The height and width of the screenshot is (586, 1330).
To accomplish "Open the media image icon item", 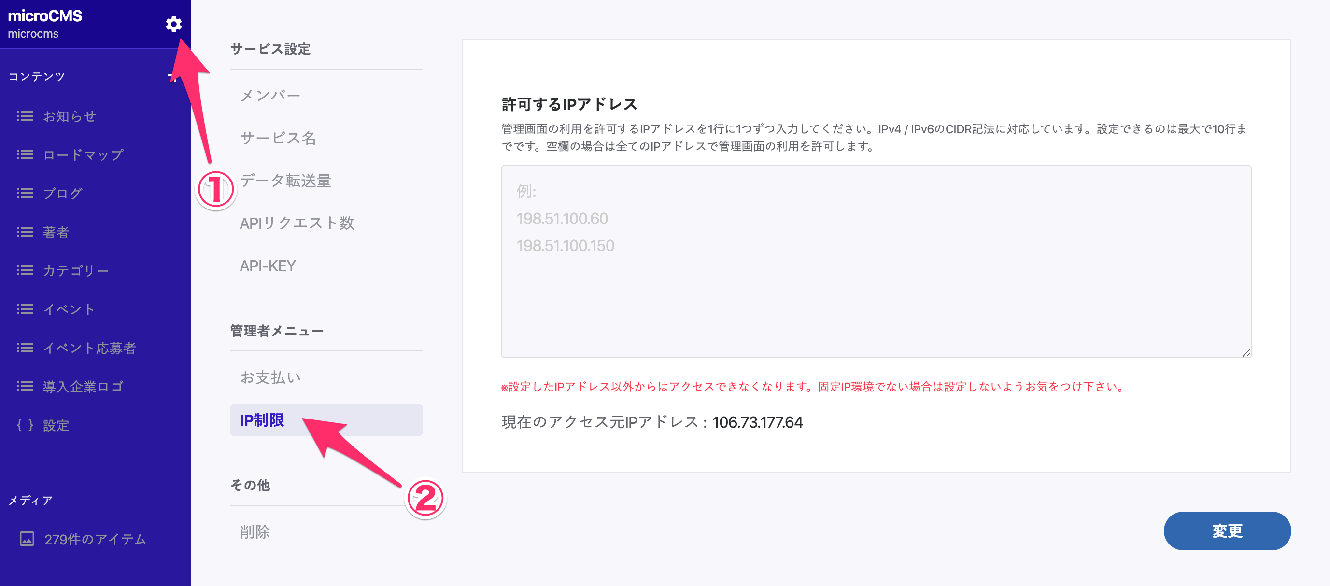I will coord(27,539).
